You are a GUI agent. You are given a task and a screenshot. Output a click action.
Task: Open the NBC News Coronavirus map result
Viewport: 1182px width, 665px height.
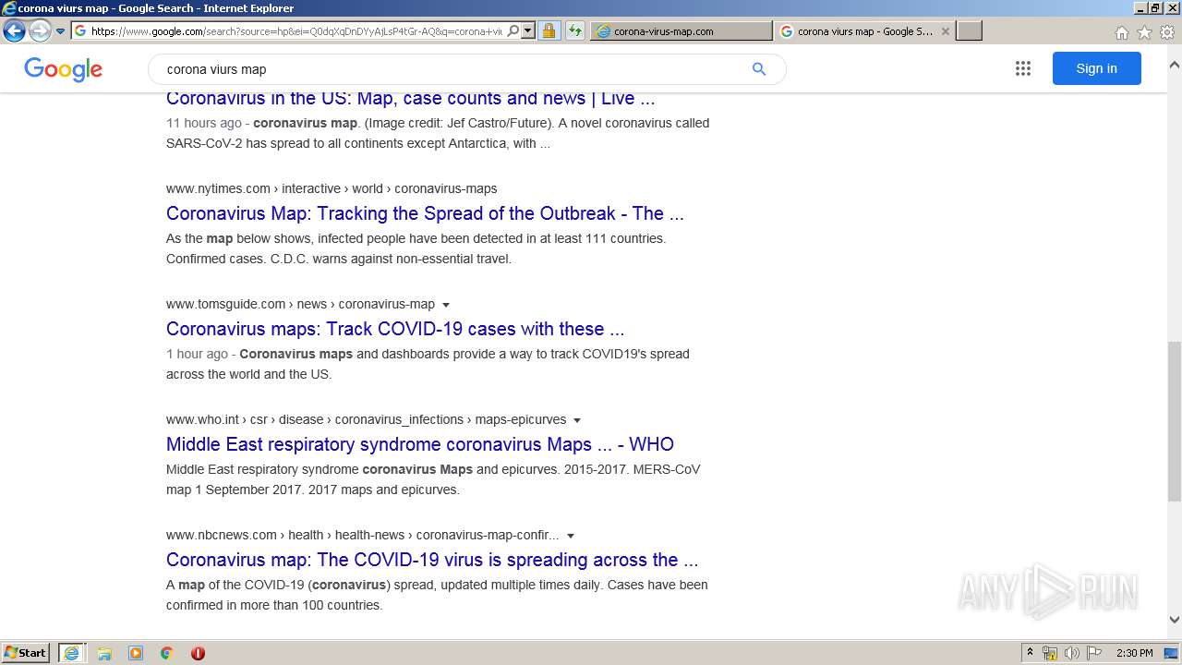coord(432,560)
